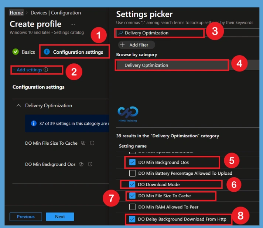This screenshot has height=228, width=263.
Task: Click the DO Min File Size To Cache label in the left pane
Action: (x=51, y=143)
